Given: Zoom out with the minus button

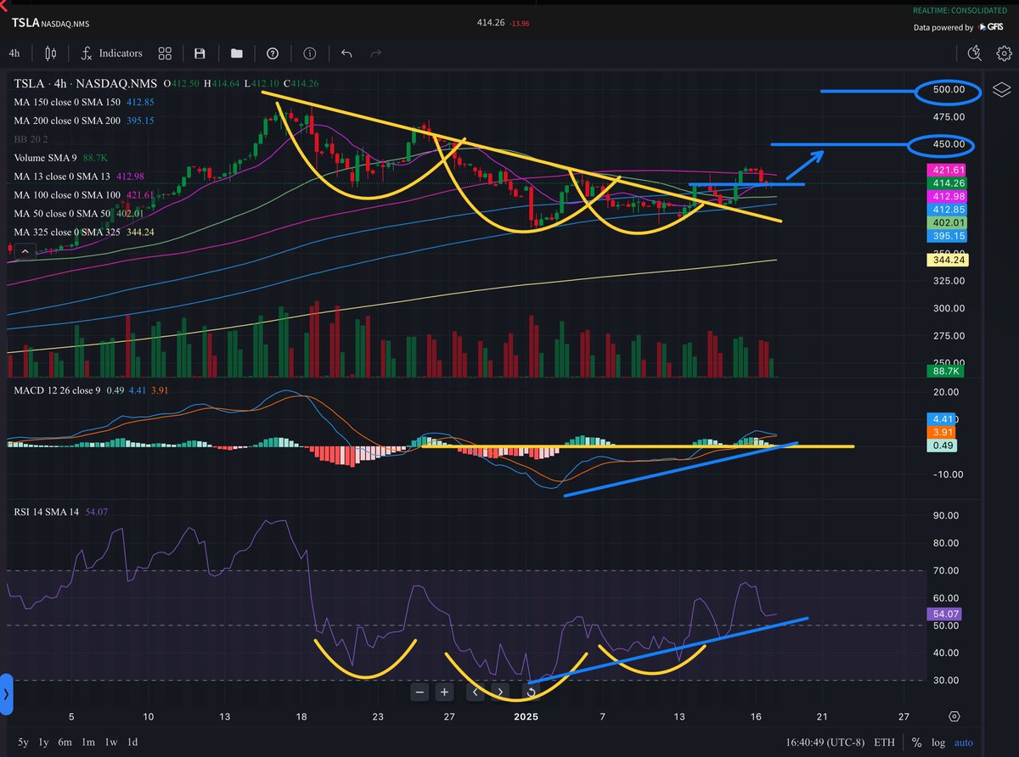Looking at the screenshot, I should point(419,692).
